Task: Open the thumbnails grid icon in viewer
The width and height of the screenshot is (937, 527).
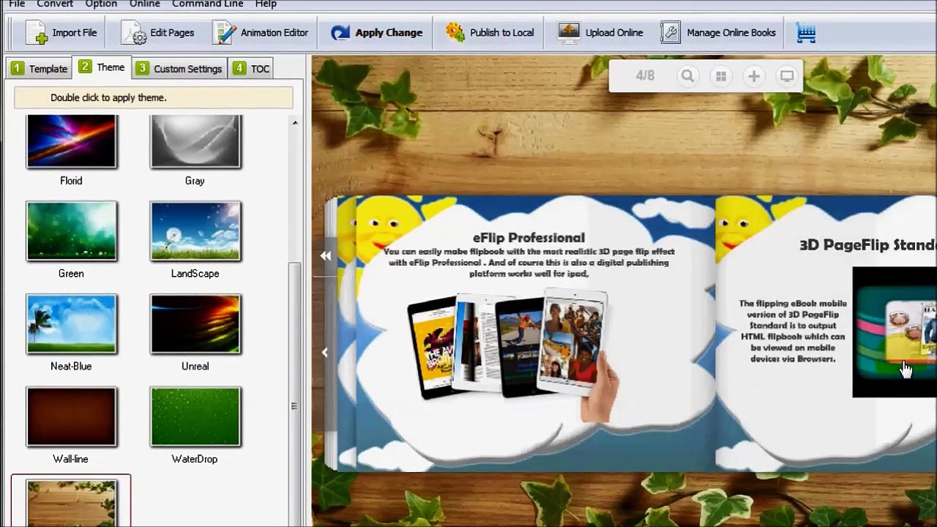Action: (x=721, y=76)
